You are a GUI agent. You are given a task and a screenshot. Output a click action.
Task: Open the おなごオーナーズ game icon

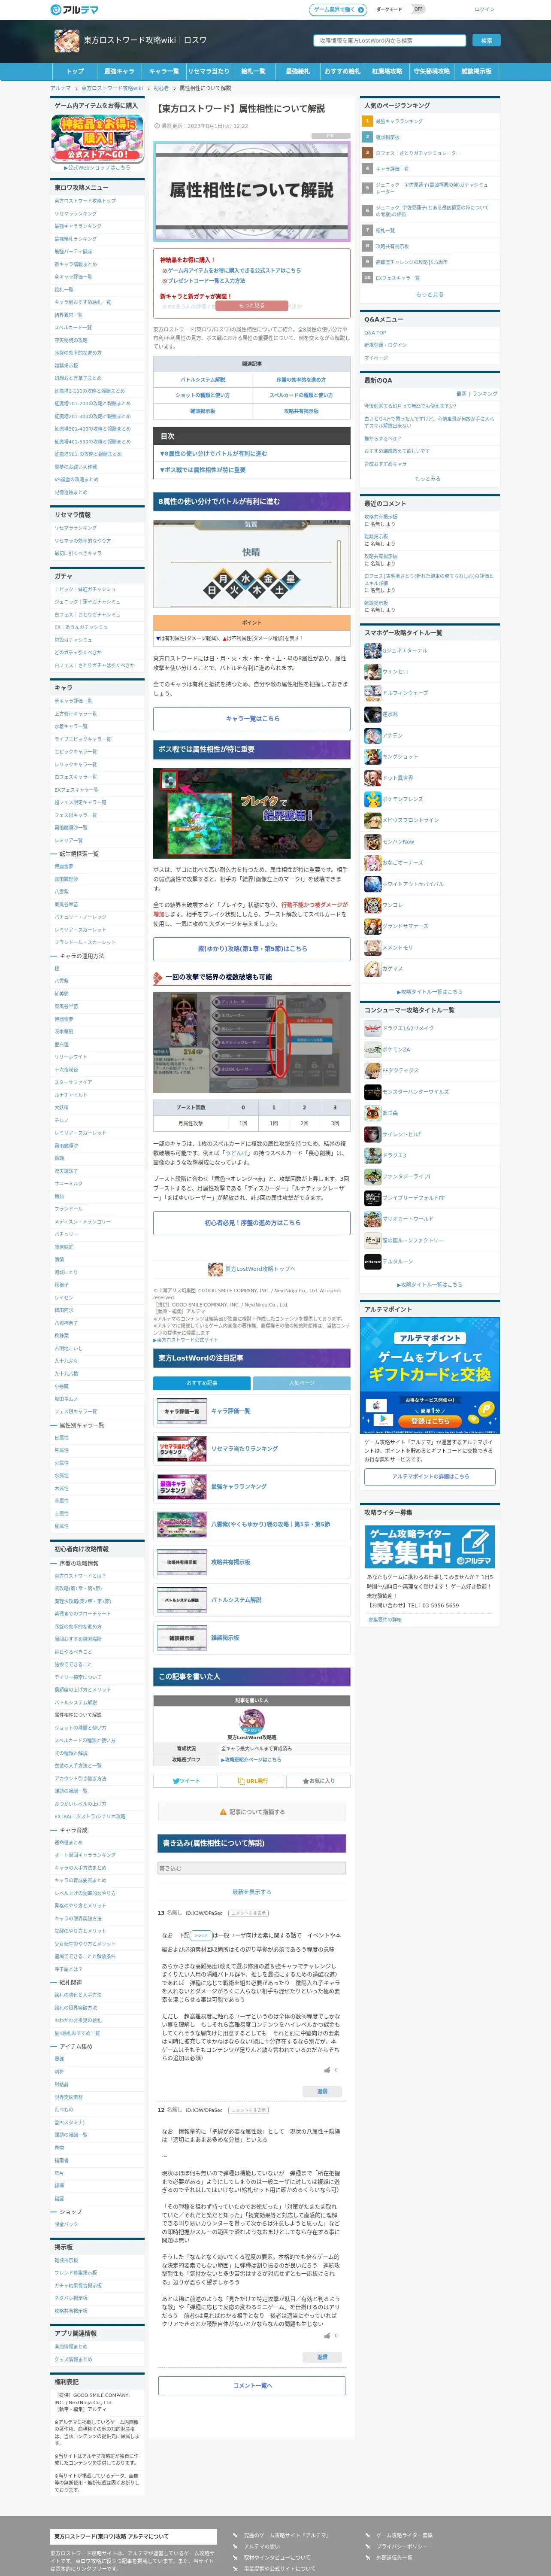[x=372, y=862]
